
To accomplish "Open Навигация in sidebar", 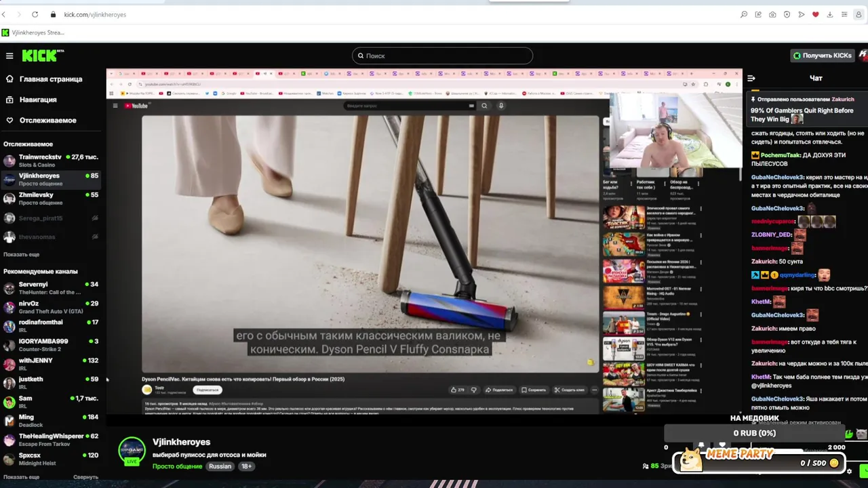I will coord(38,100).
